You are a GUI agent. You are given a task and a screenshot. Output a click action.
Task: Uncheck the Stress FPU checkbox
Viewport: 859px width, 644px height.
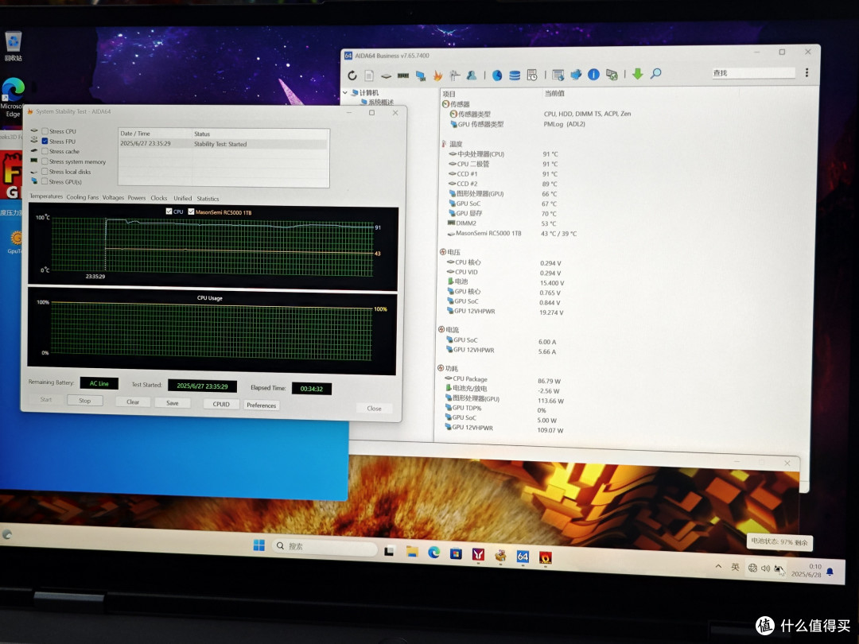coord(45,141)
